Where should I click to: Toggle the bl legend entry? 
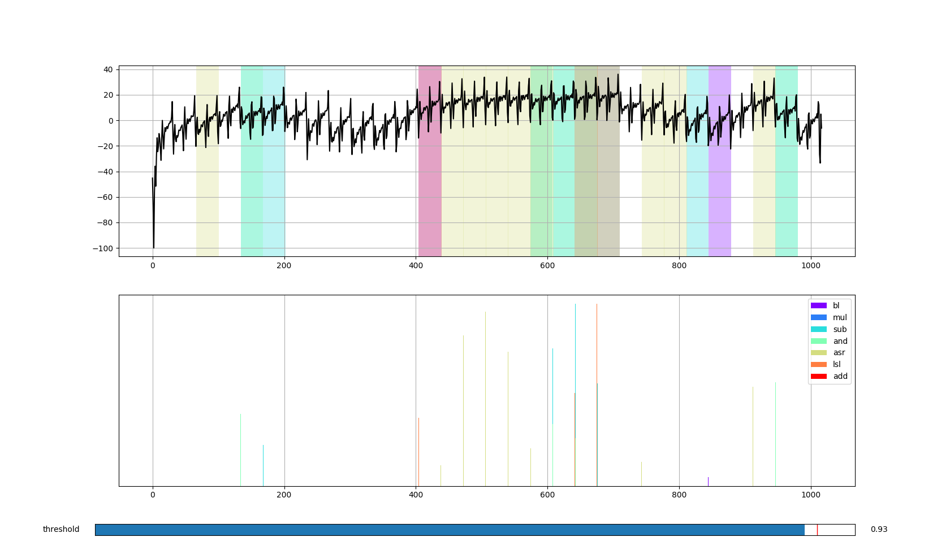[x=836, y=305]
